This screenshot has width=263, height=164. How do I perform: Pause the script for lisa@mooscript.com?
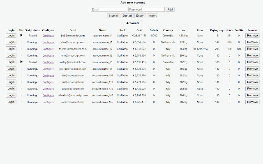click(21, 82)
